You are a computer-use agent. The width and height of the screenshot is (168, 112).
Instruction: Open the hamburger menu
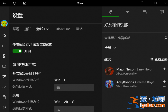pyautogui.click(x=4, y=12)
